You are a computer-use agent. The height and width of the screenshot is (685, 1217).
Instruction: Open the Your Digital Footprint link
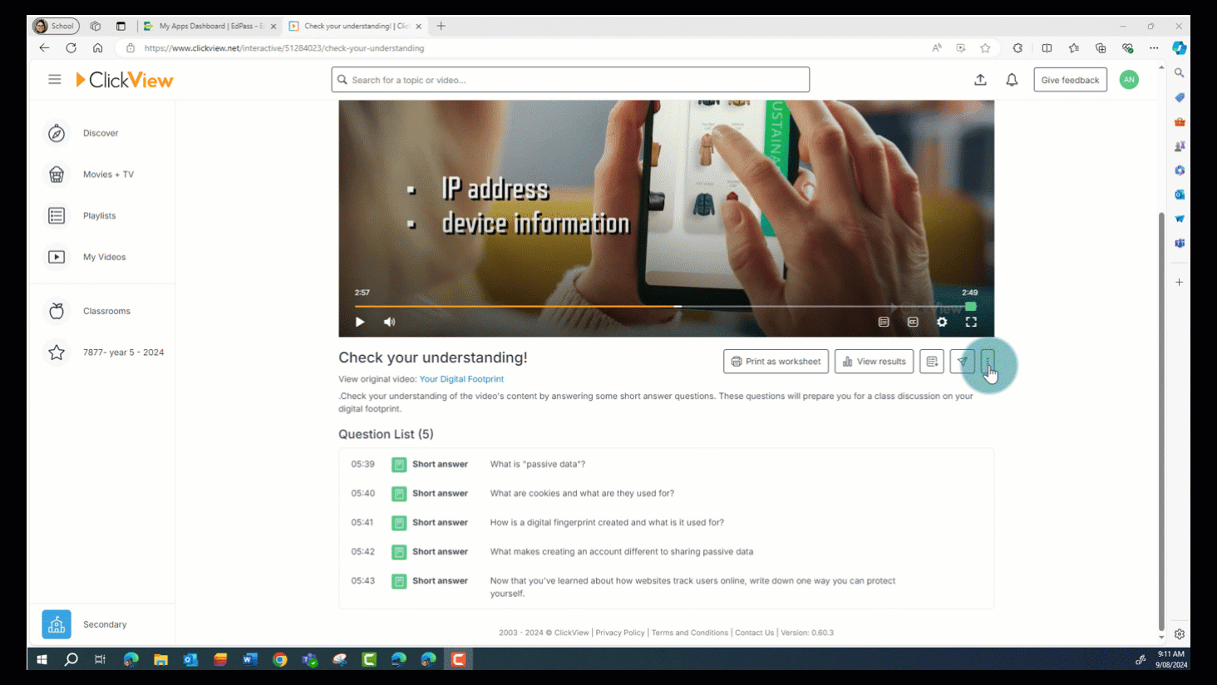[x=461, y=379]
